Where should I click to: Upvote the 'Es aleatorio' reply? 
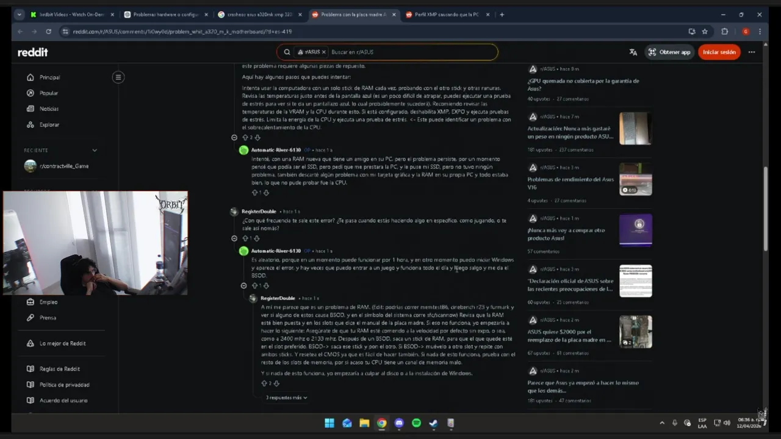(x=254, y=285)
